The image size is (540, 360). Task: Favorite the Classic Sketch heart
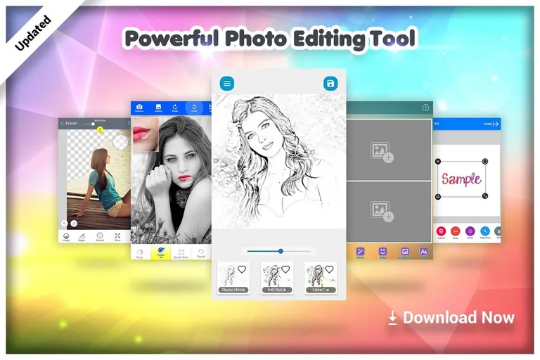tap(242, 269)
